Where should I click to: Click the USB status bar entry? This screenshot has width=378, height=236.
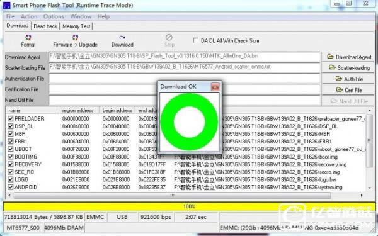point(122,217)
